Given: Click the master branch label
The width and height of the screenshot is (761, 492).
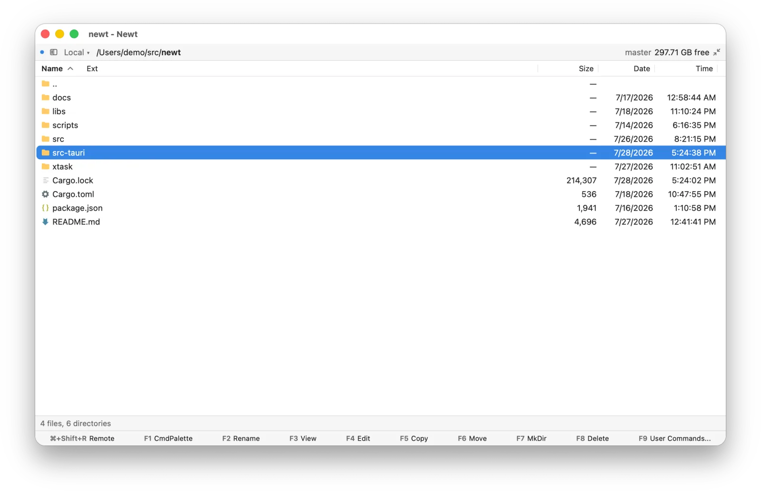Looking at the screenshot, I should [638, 52].
